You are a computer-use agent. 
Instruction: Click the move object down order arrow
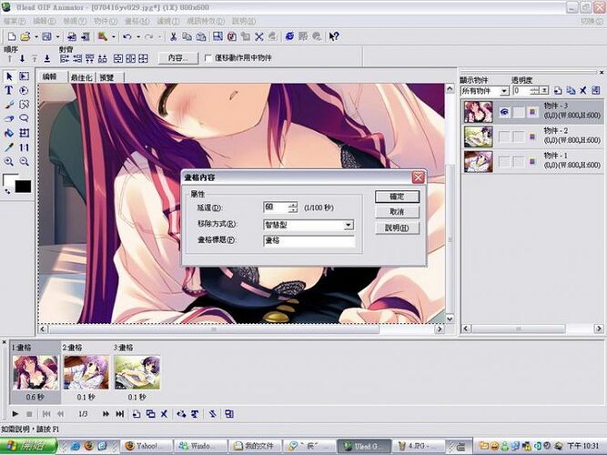click(x=22, y=58)
